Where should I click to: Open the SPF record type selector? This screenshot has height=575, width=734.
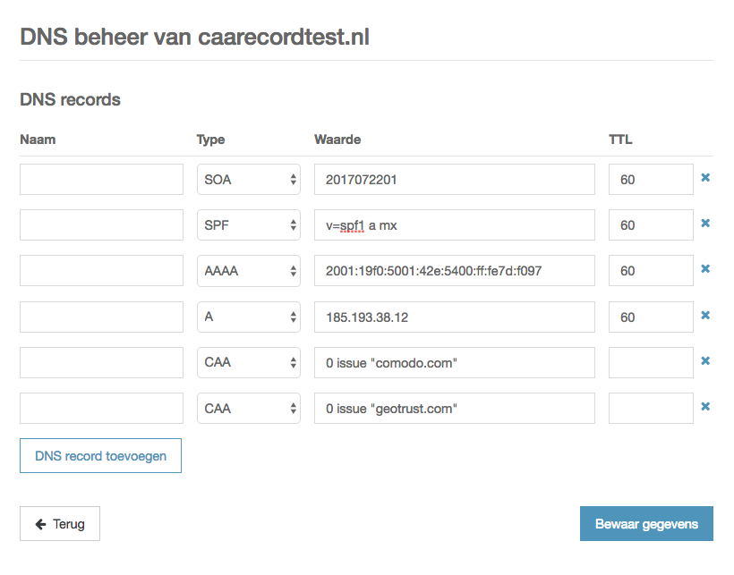pyautogui.click(x=247, y=224)
